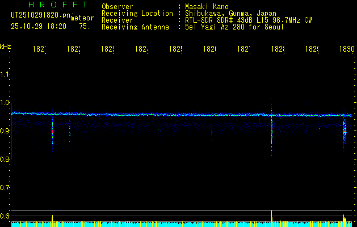Click the value '75.' beside the date
The width and height of the screenshot is (357, 227).
coord(84,27)
